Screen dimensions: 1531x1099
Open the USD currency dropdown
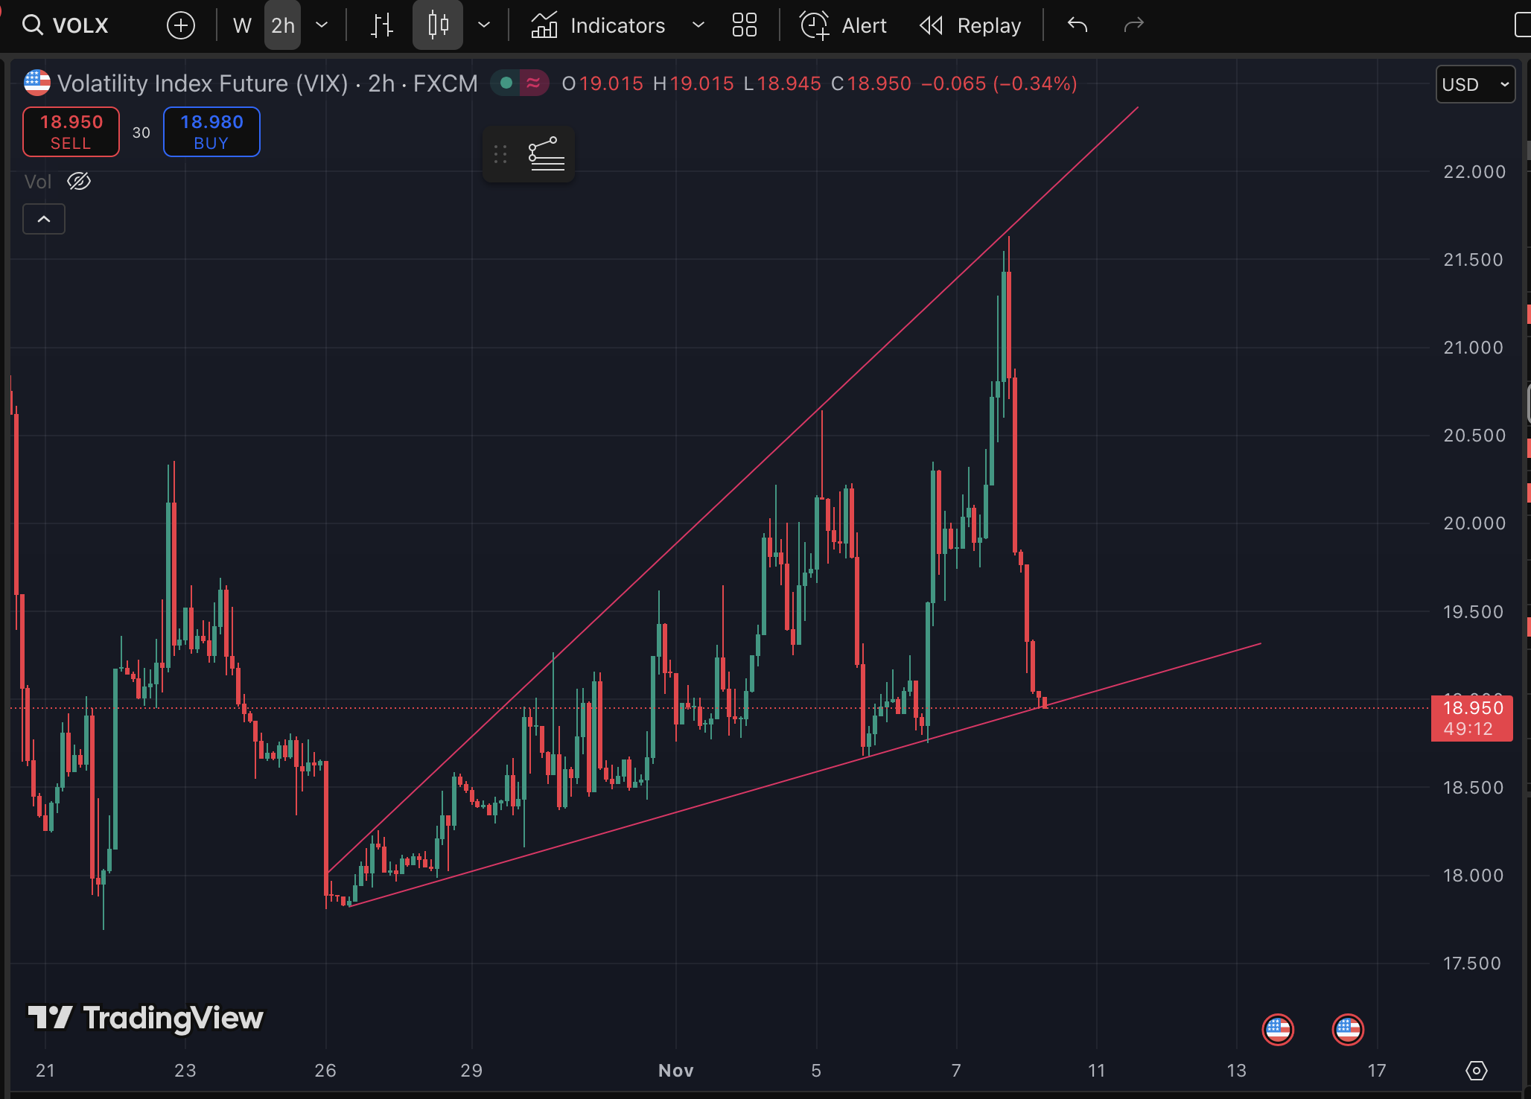tap(1474, 84)
